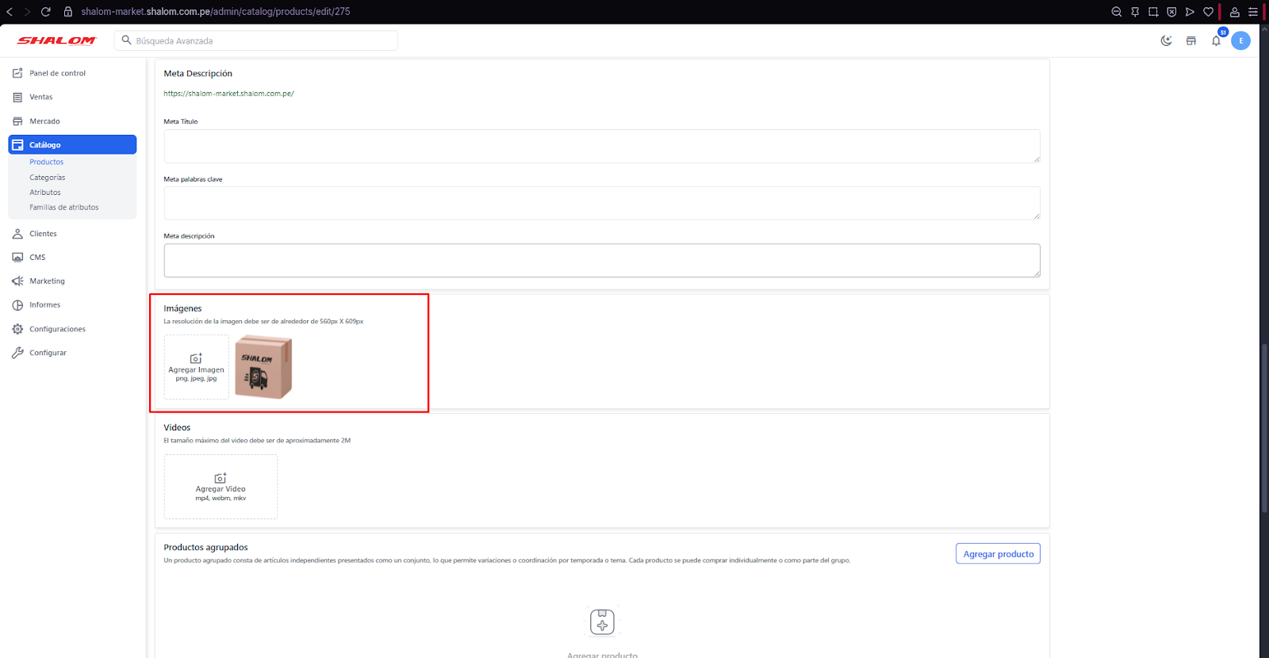Click the Clientes person icon
Screen dimensions: 1269x658
(x=17, y=234)
